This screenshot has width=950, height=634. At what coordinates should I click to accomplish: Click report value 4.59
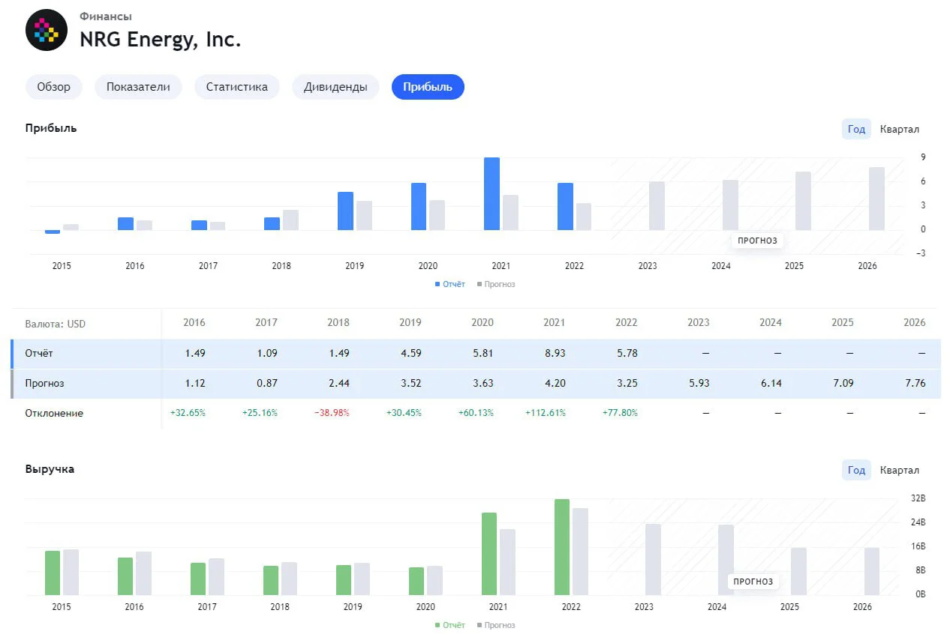pyautogui.click(x=410, y=353)
